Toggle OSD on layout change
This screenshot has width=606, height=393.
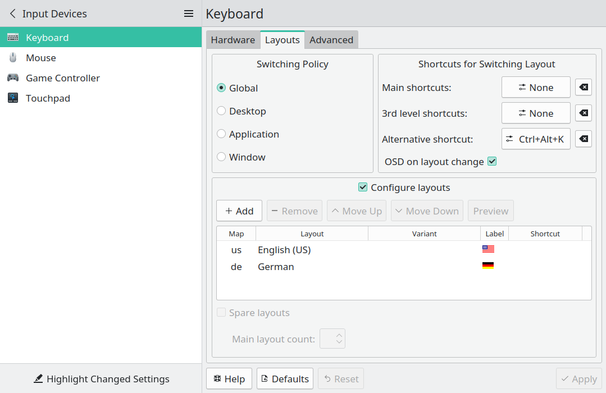492,162
